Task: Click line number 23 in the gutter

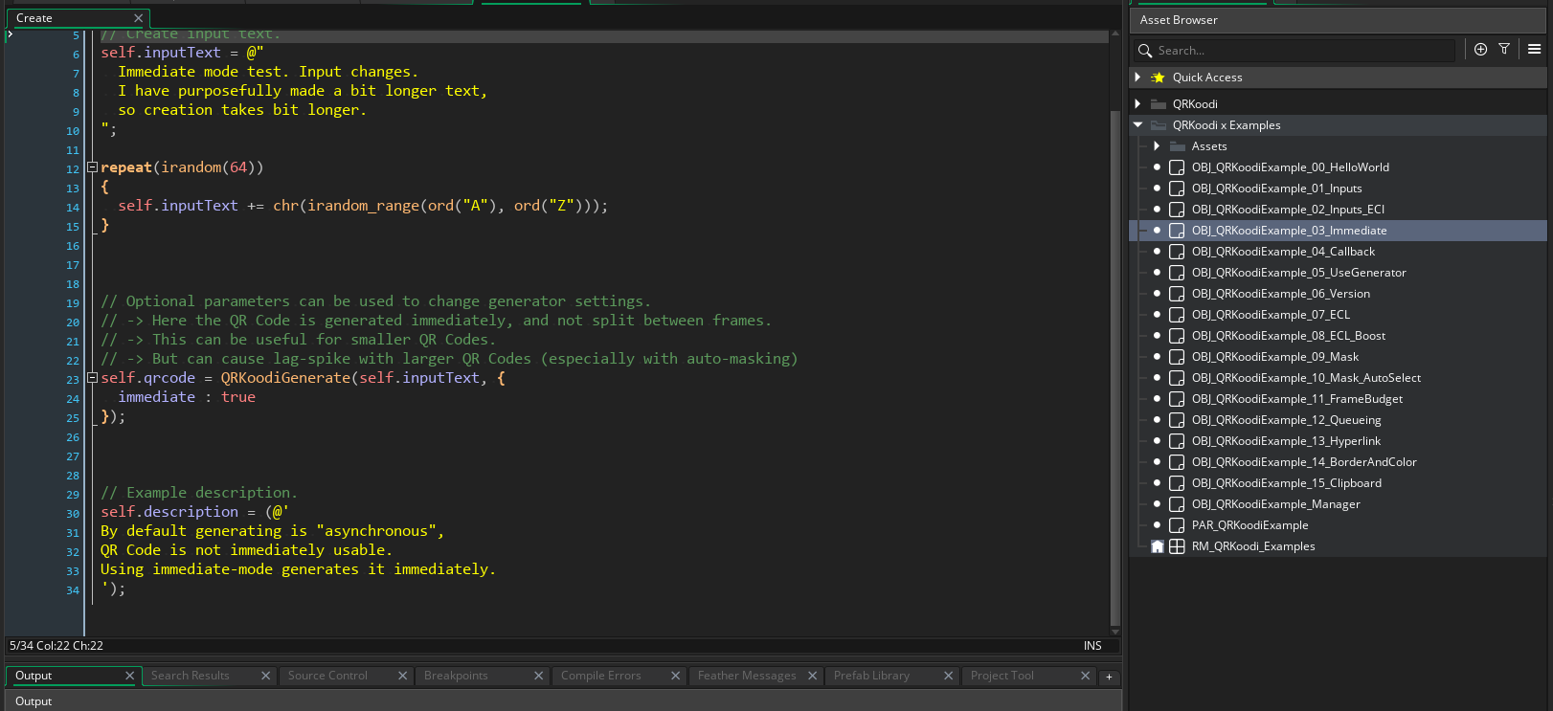Action: click(73, 379)
